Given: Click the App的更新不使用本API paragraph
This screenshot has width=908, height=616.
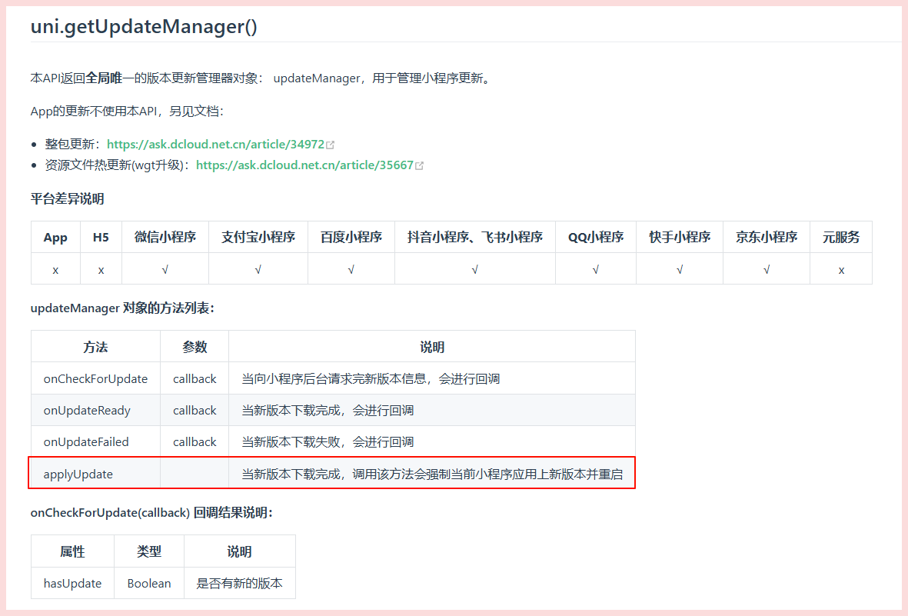Looking at the screenshot, I should [x=127, y=112].
